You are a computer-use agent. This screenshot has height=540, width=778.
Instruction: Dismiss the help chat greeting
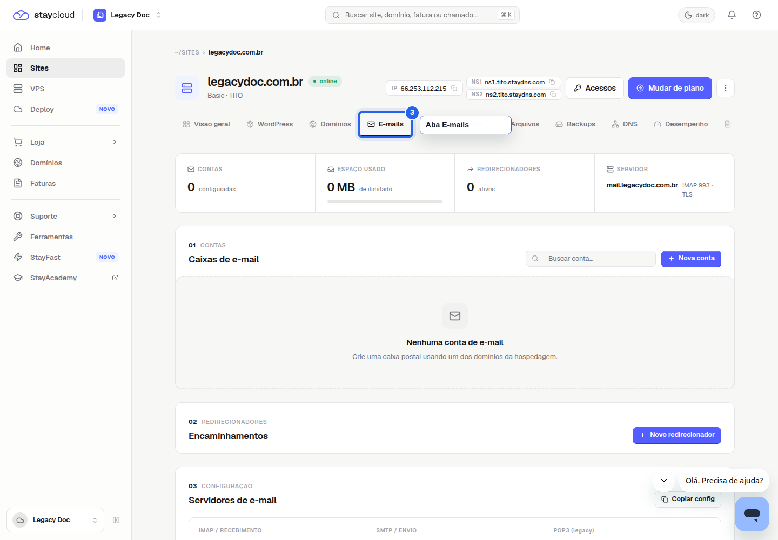point(664,482)
